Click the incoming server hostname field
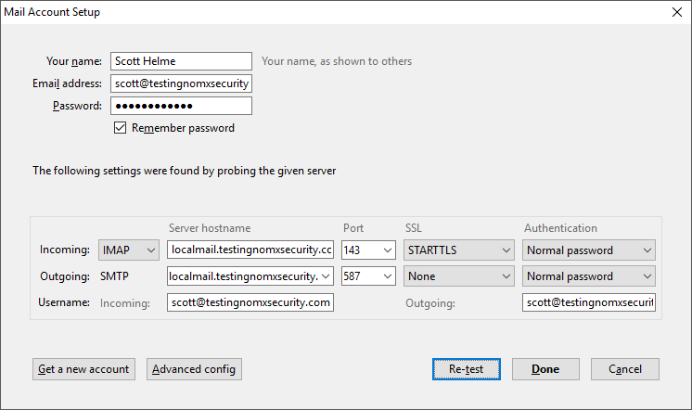This screenshot has width=692, height=410. coord(250,250)
